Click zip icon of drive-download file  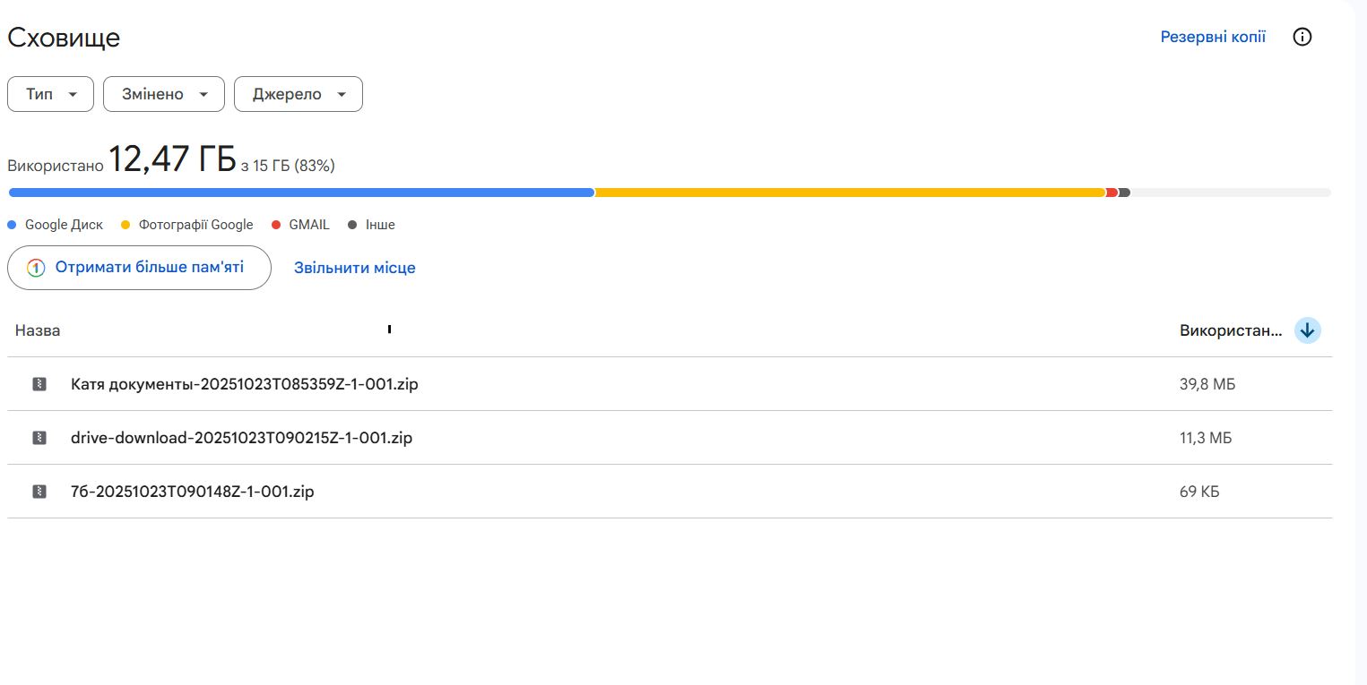pos(39,438)
